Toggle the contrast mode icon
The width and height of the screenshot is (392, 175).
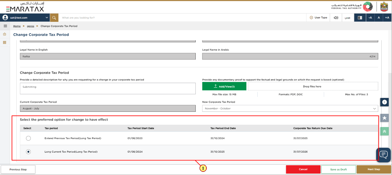click(x=360, y=18)
